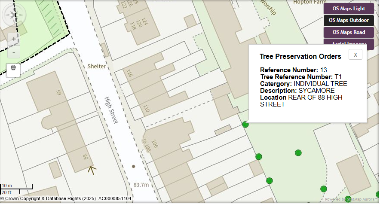This screenshot has height=204, width=380.
Task: Click the compass pan control
Action: point(14,16)
